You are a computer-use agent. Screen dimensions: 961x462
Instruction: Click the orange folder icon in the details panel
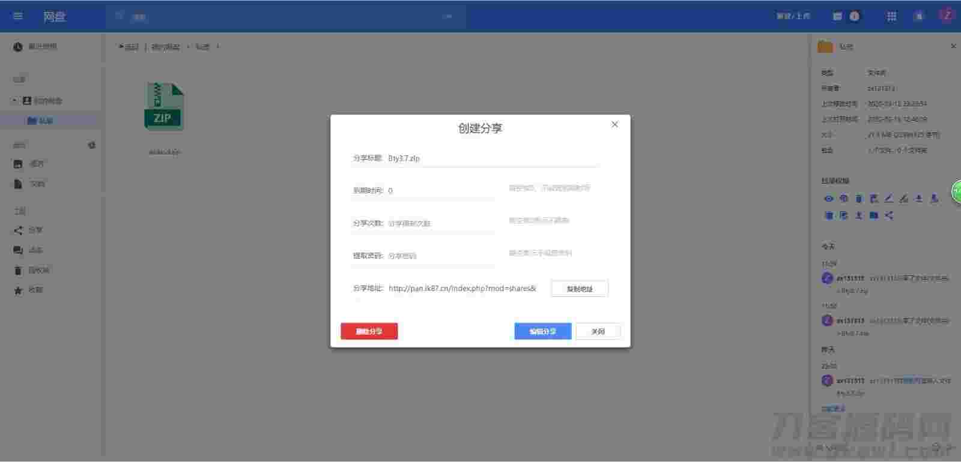[825, 46]
